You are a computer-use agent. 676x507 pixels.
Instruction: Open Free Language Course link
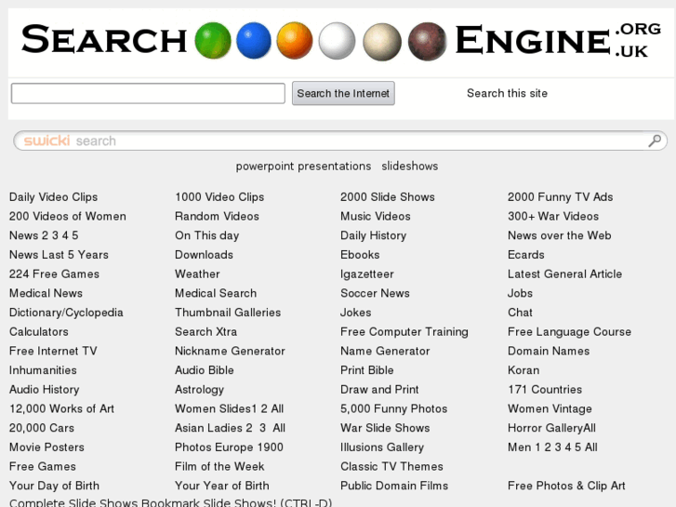click(x=569, y=332)
